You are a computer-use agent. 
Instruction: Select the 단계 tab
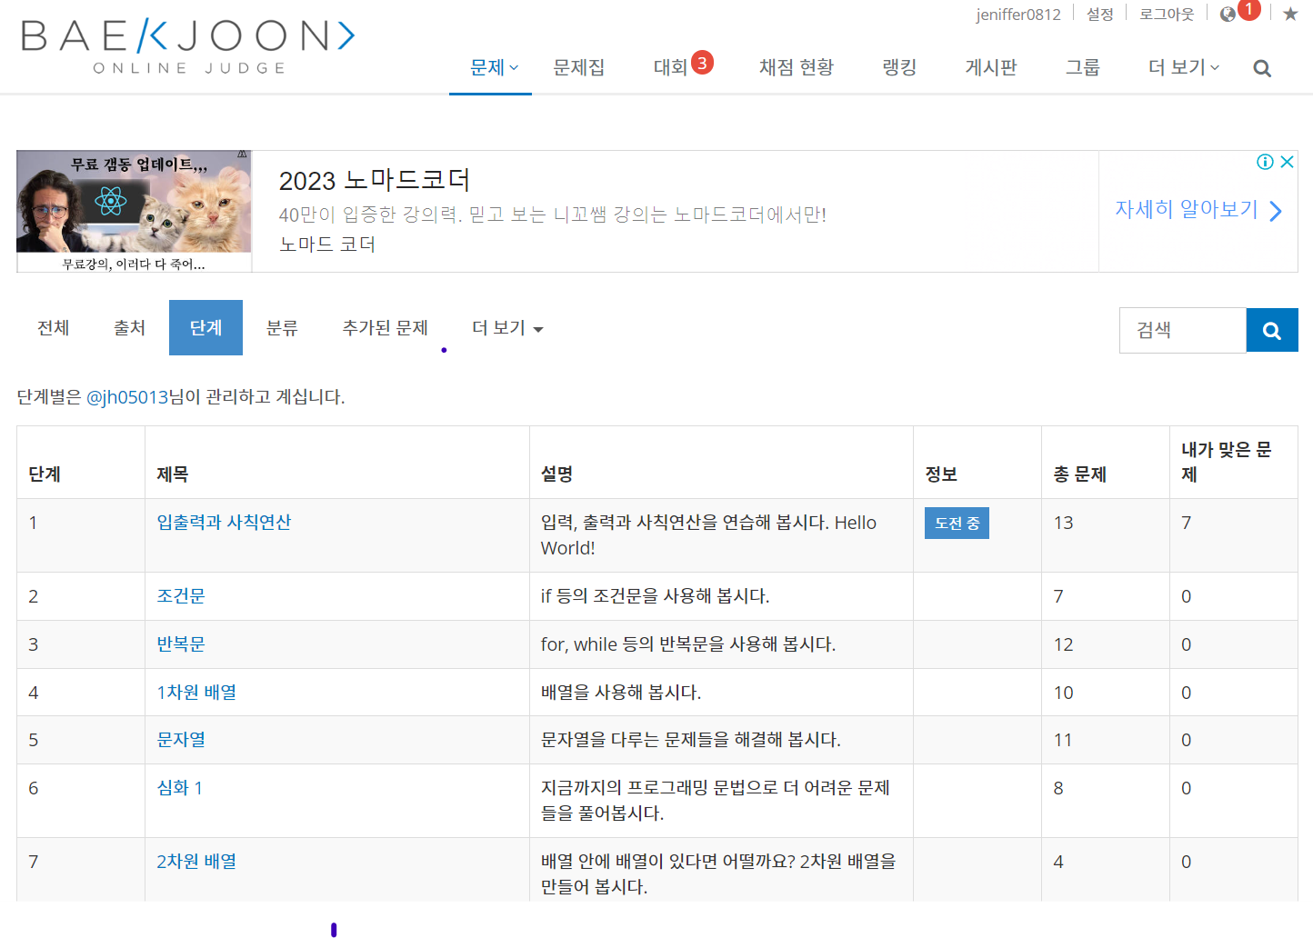point(205,328)
